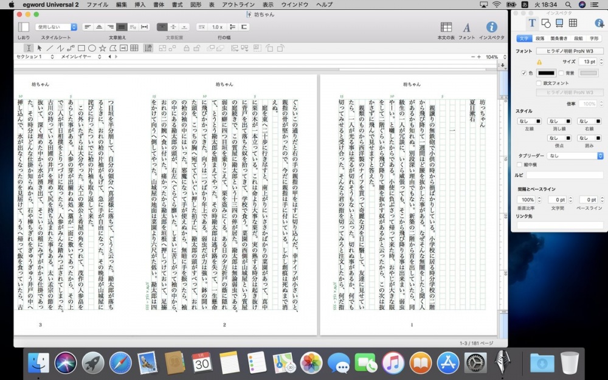Viewport: 608px width, 380px height.
Task: Open 本文の表 table icon in toolbar
Action: click(446, 27)
